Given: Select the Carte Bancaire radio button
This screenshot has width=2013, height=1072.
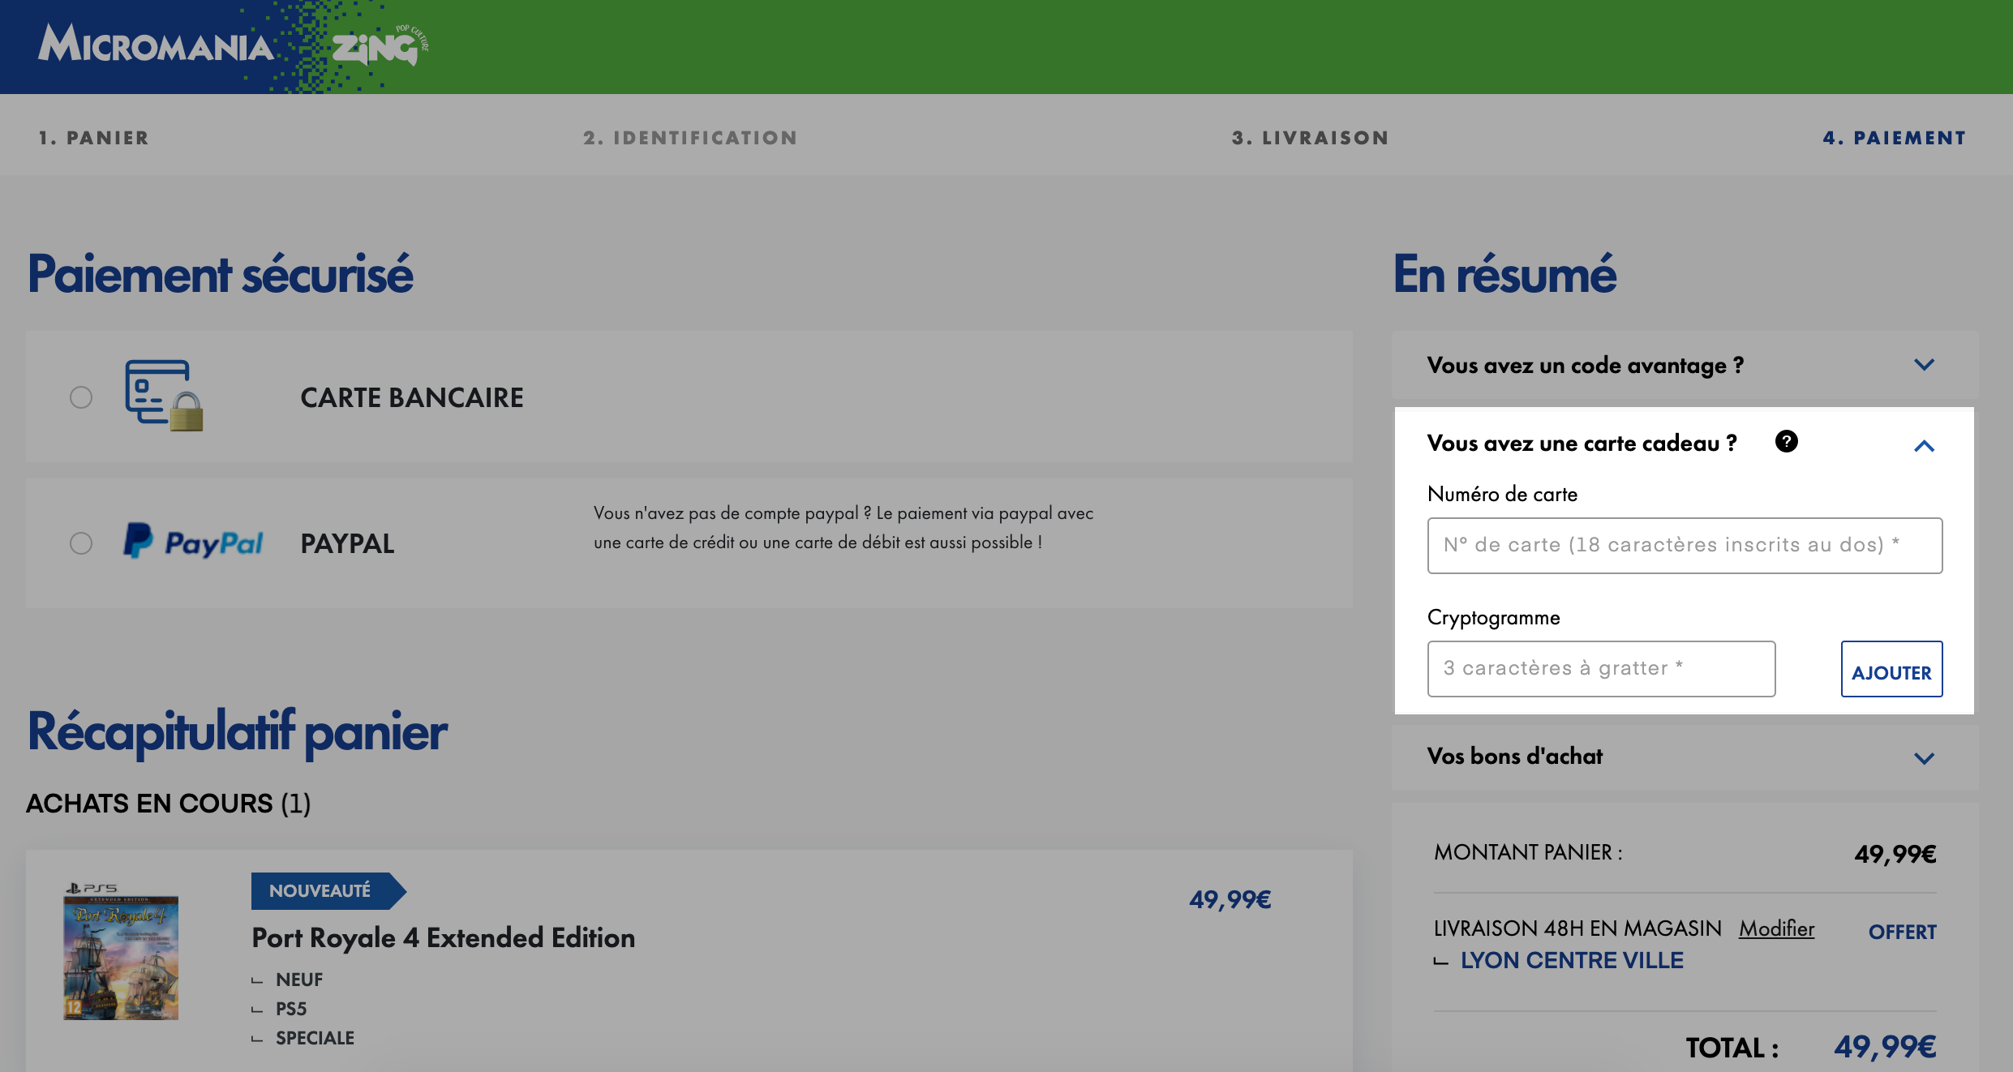Looking at the screenshot, I should click(81, 397).
